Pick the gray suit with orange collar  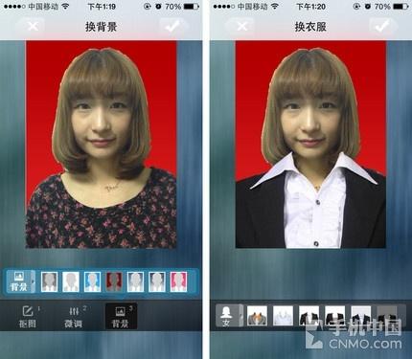[x=257, y=316]
